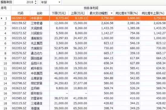
Task: Click the growth lower limit value 754.06
Action: pos(135,33)
